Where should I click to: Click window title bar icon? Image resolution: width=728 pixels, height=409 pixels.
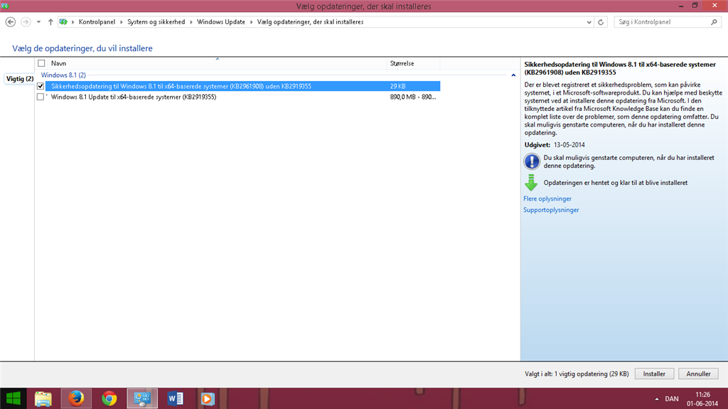pos(5,6)
